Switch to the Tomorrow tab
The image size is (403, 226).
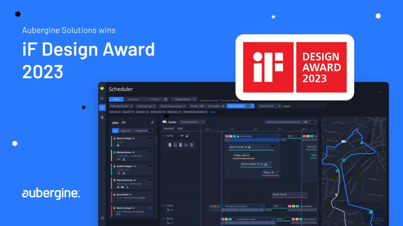pyautogui.click(x=133, y=99)
